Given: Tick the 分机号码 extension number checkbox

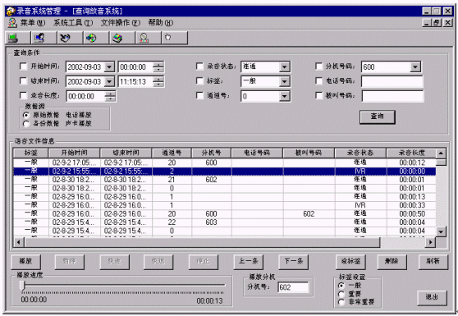Looking at the screenshot, I should point(319,66).
